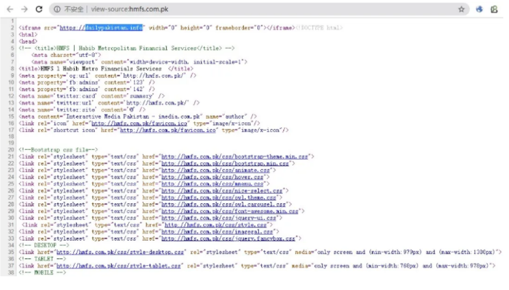Open the bootstrap-theme.min.css link
Image resolution: width=509 pixels, height=290 pixels.
[x=235, y=157]
